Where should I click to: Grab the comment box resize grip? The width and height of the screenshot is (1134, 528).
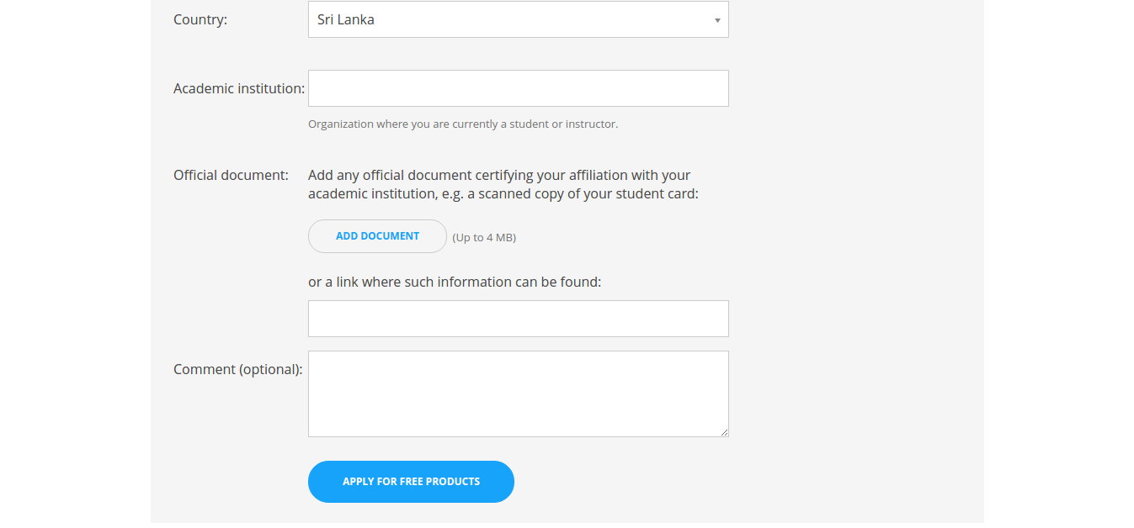pos(724,432)
